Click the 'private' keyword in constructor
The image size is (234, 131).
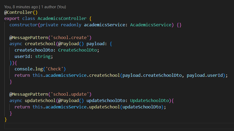pos(49,25)
